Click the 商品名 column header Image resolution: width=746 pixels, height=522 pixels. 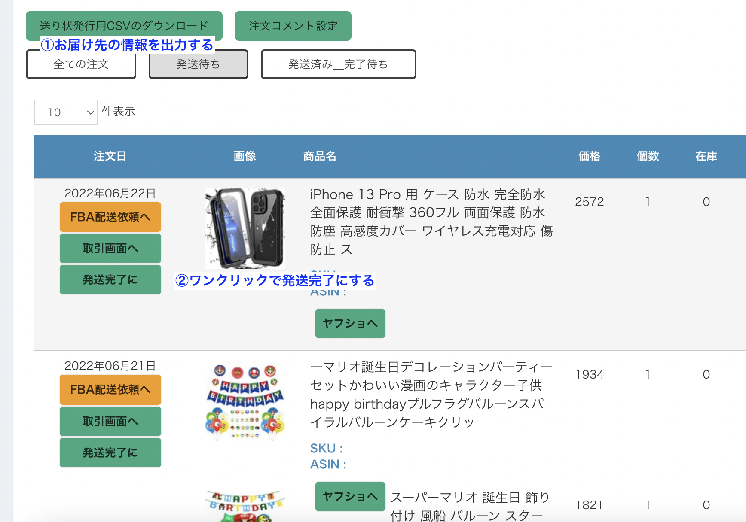(x=320, y=156)
